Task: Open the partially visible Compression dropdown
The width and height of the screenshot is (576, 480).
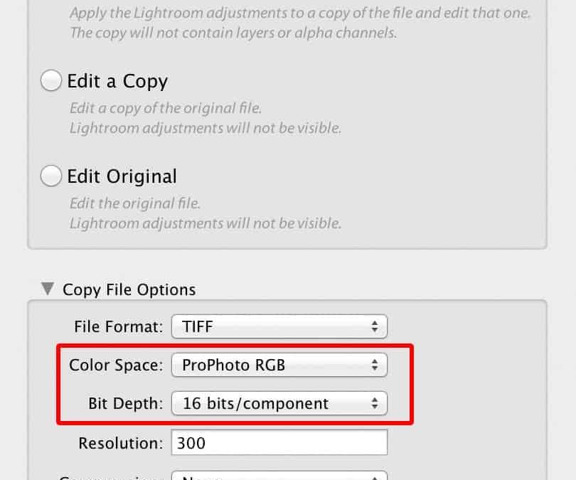Action: pyautogui.click(x=279, y=475)
